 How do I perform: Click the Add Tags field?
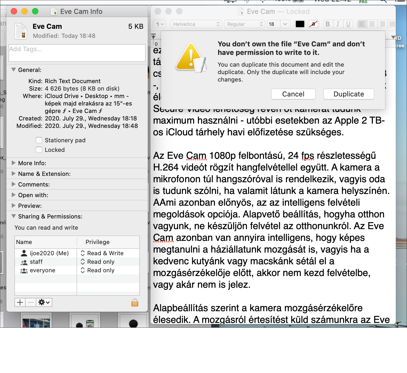pos(77,53)
